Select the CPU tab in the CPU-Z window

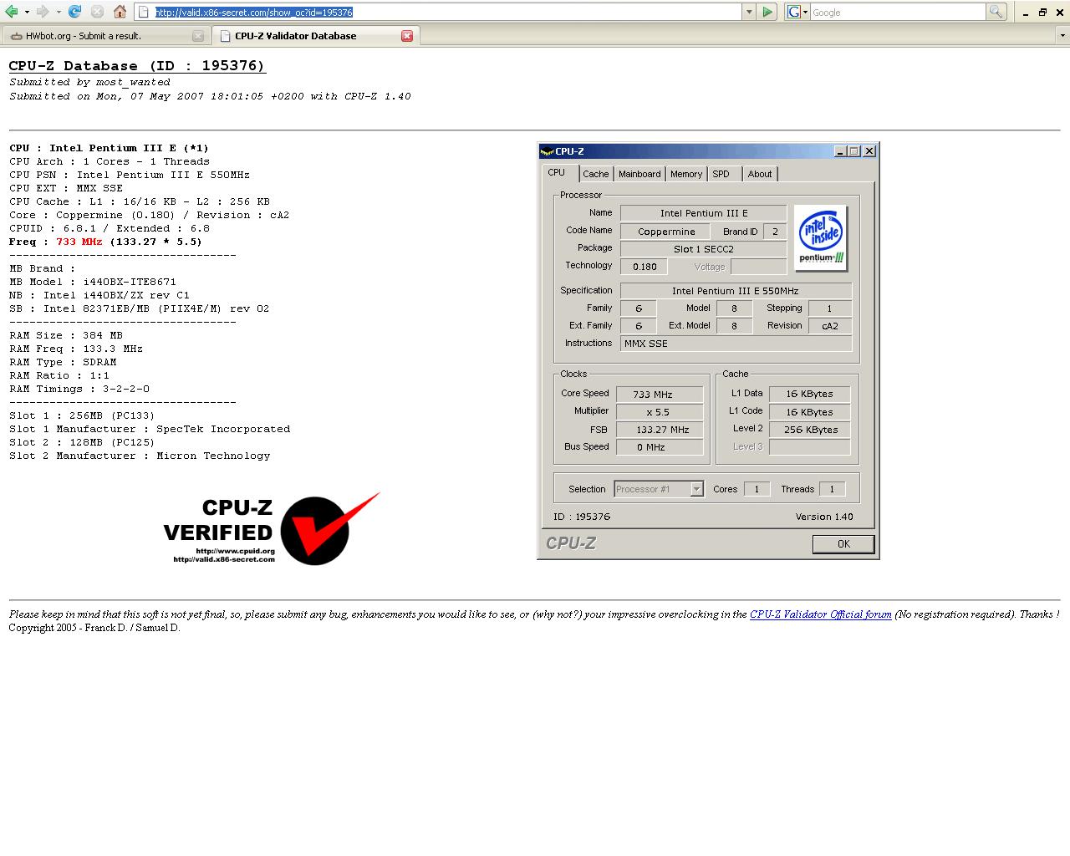[x=557, y=172]
